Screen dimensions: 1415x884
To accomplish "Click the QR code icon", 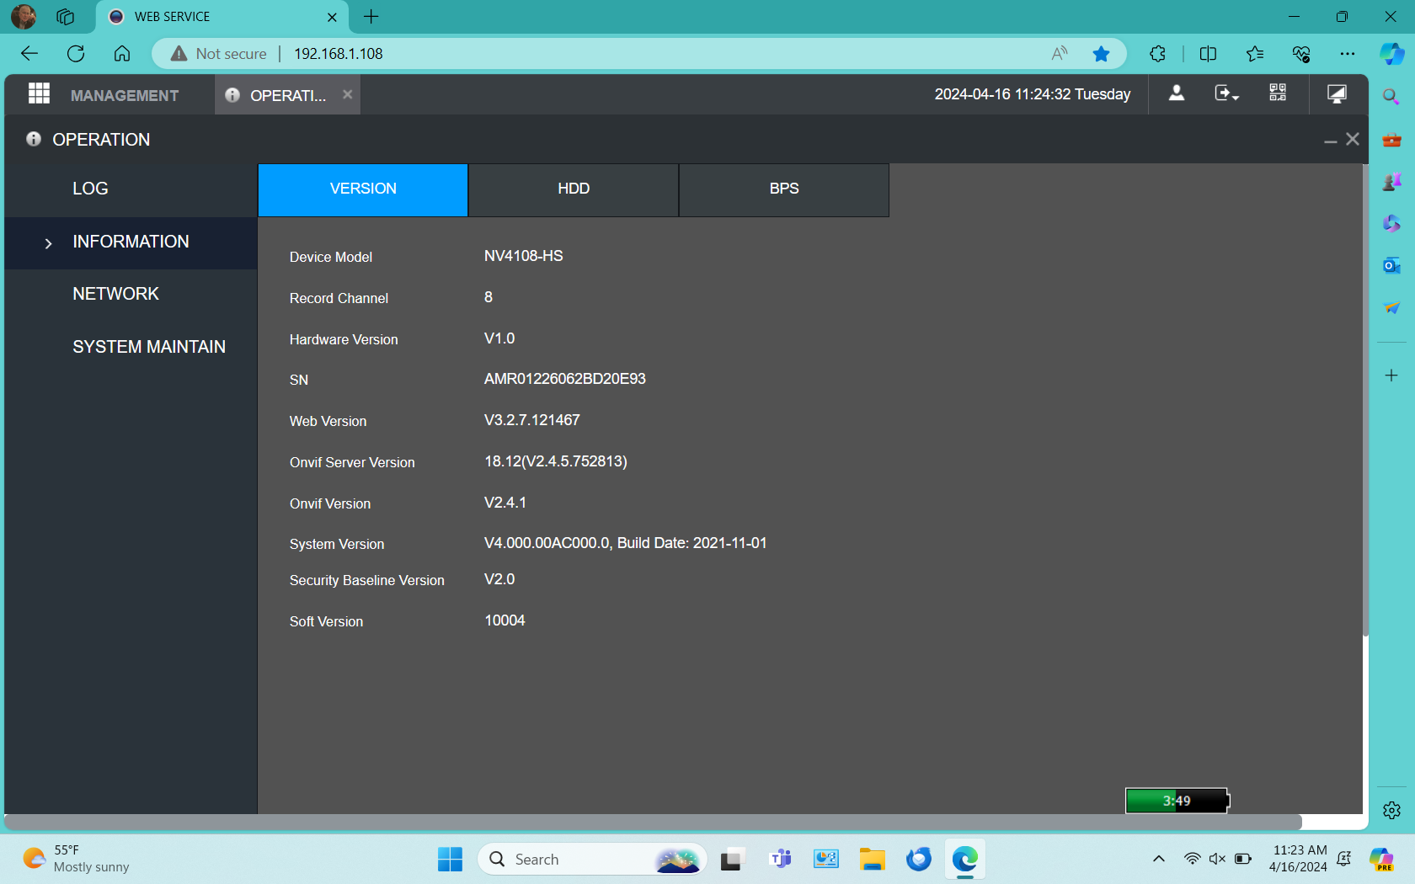I will tap(1278, 93).
